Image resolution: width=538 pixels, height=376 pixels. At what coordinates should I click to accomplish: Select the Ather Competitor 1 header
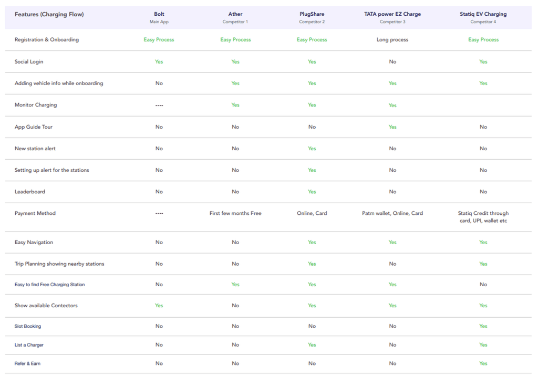(x=235, y=17)
